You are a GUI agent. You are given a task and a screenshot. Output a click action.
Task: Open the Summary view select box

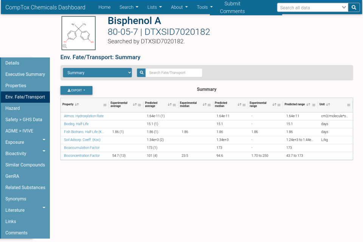98,72
